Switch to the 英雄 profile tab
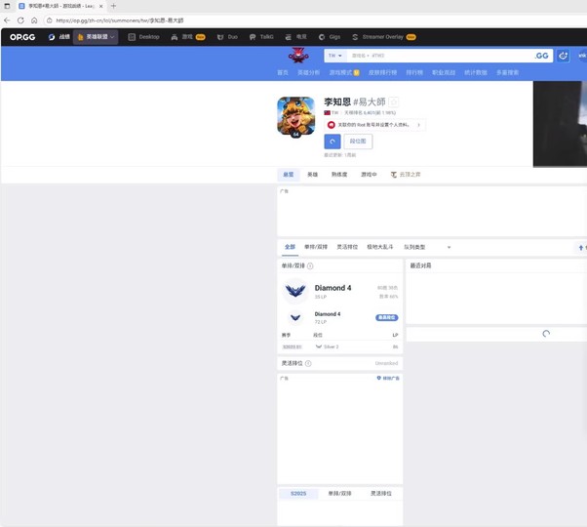Screen dimensions: 587x527 click(312, 174)
